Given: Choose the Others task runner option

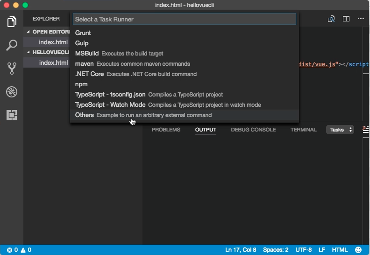Looking at the screenshot, I should (x=185, y=115).
